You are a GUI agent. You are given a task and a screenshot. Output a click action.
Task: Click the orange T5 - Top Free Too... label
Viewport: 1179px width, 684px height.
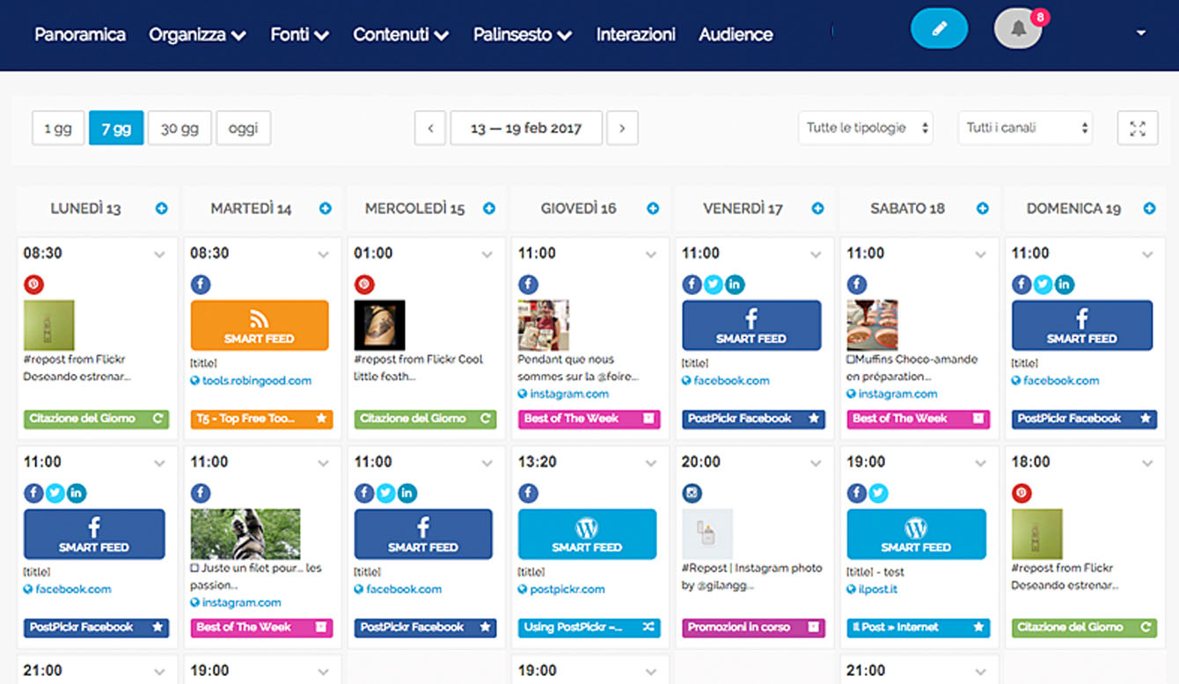[261, 419]
